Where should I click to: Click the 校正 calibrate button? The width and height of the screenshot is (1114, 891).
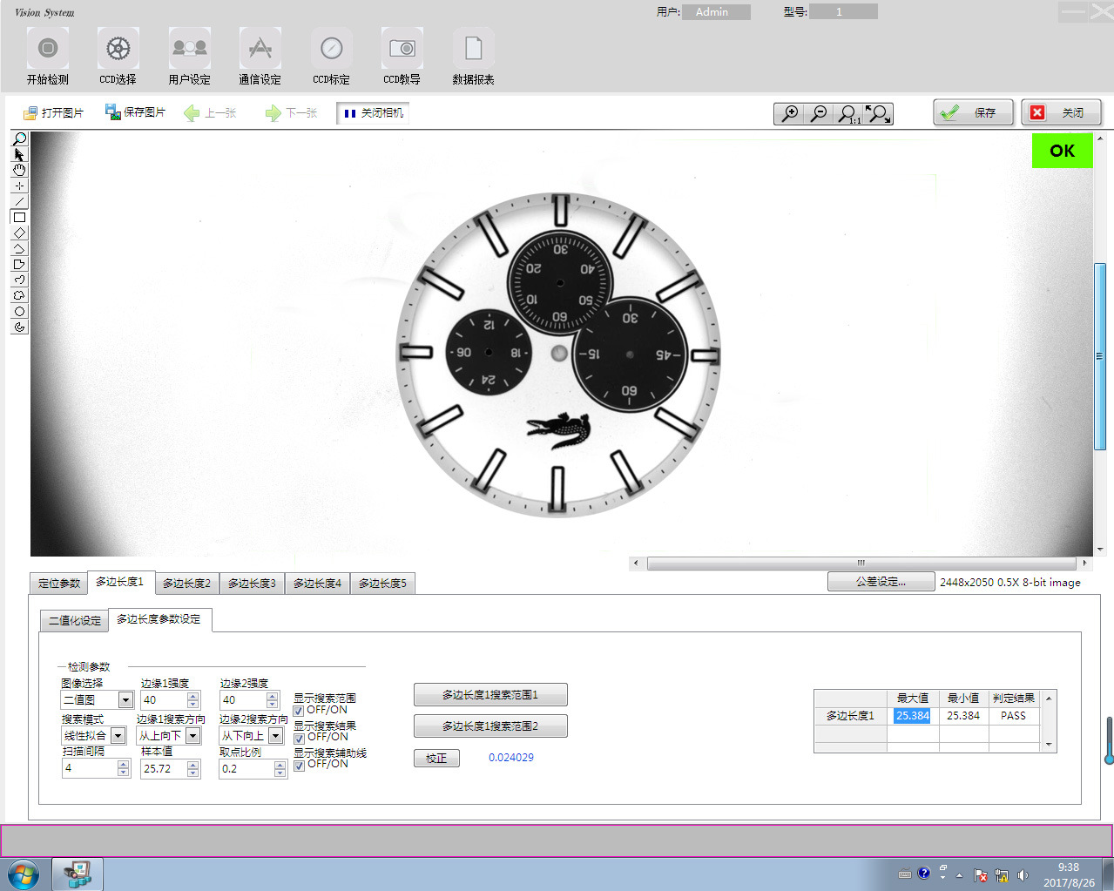pos(436,759)
